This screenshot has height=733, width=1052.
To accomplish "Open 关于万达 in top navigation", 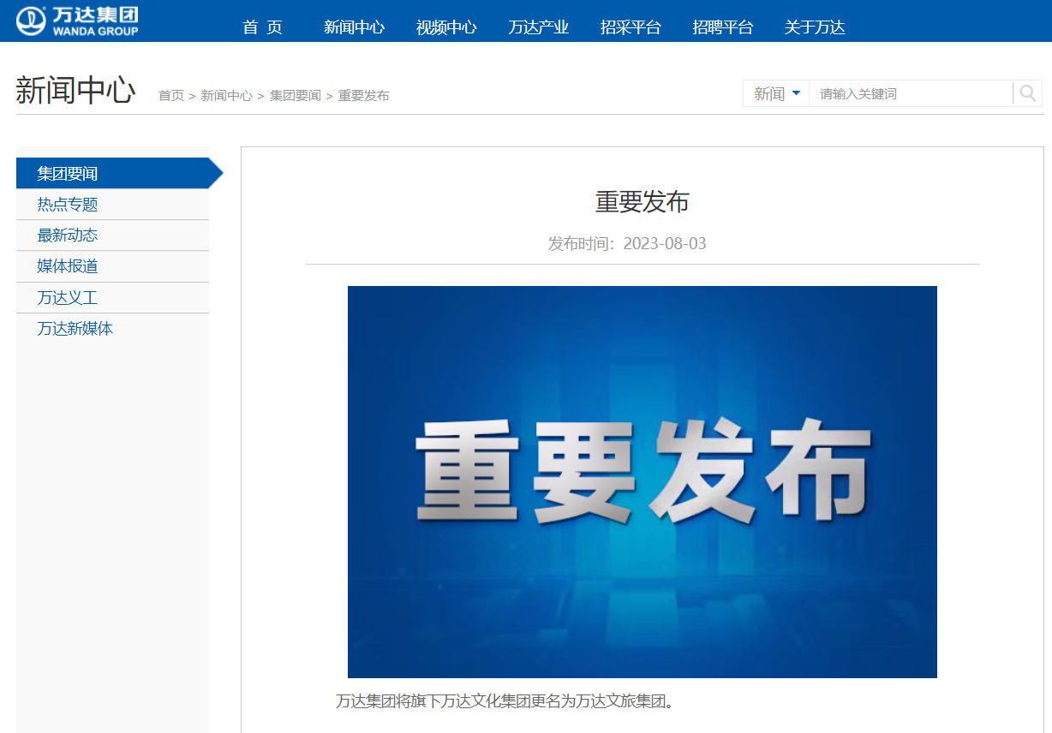I will click(815, 27).
